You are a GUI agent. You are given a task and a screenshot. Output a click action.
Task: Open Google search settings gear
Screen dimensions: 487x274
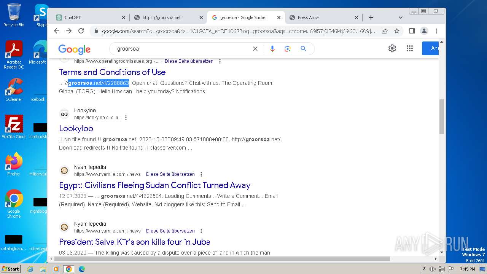click(392, 48)
